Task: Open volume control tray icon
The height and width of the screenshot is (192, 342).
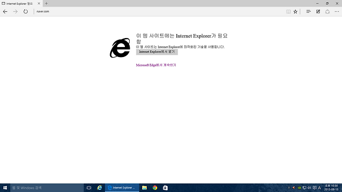Action: [309, 188]
